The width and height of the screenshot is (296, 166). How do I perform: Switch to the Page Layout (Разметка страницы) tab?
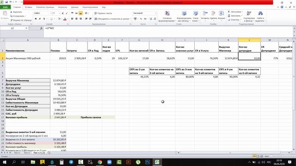(45, 7)
